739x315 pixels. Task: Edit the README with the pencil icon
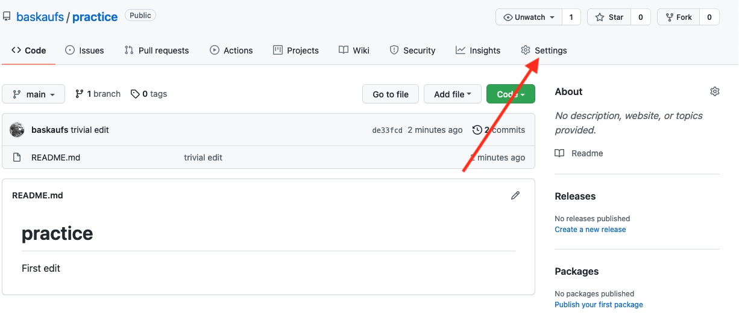[515, 195]
